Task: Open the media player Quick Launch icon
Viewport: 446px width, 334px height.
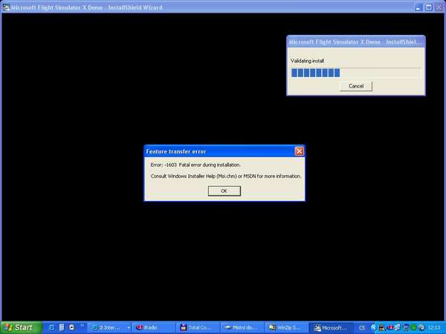Action: [71, 327]
